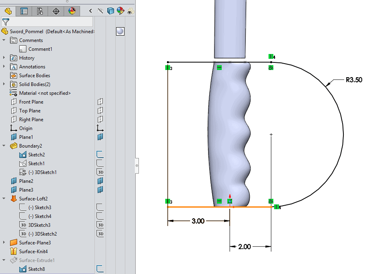Click the panel splitter collapse handle
379x274 pixels.
coord(137,165)
